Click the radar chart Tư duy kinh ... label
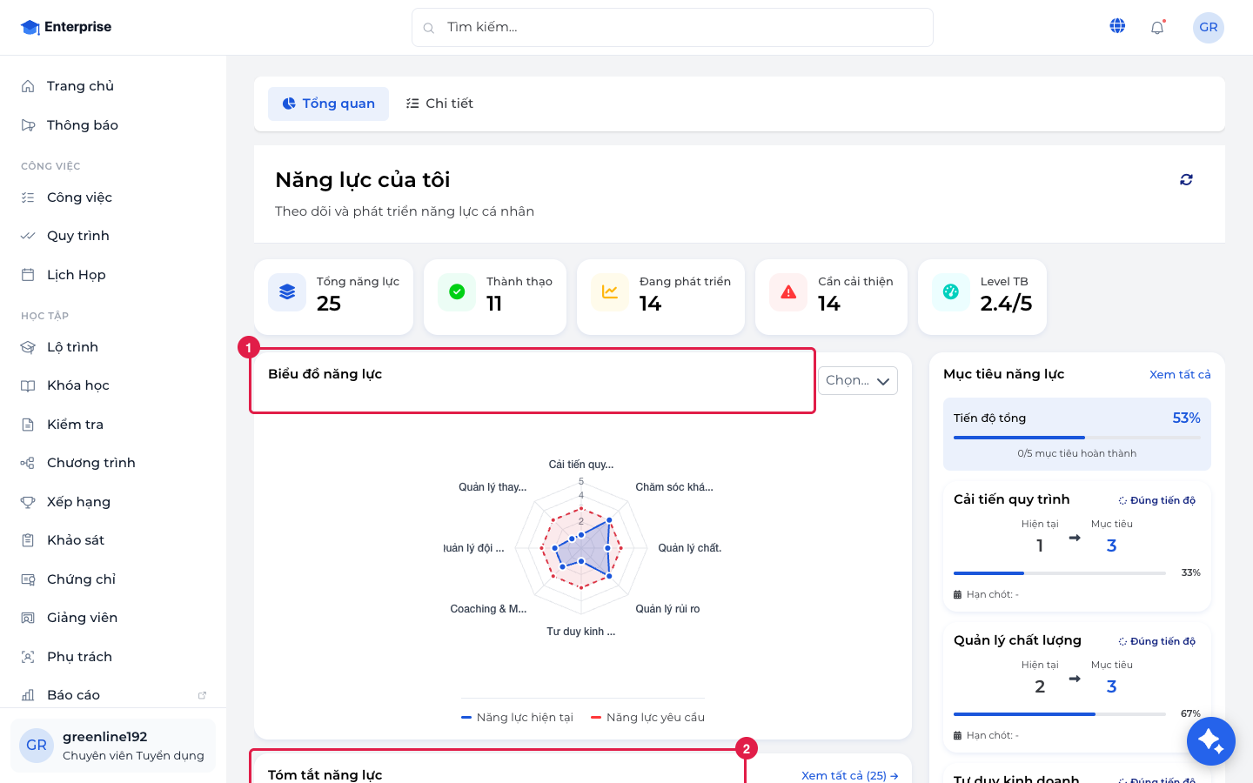Screen dimensions: 1253x783 [581, 632]
